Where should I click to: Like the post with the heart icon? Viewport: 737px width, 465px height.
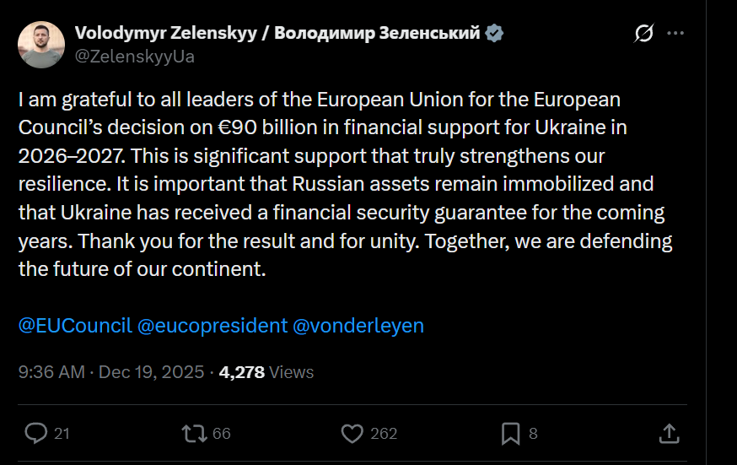click(352, 433)
